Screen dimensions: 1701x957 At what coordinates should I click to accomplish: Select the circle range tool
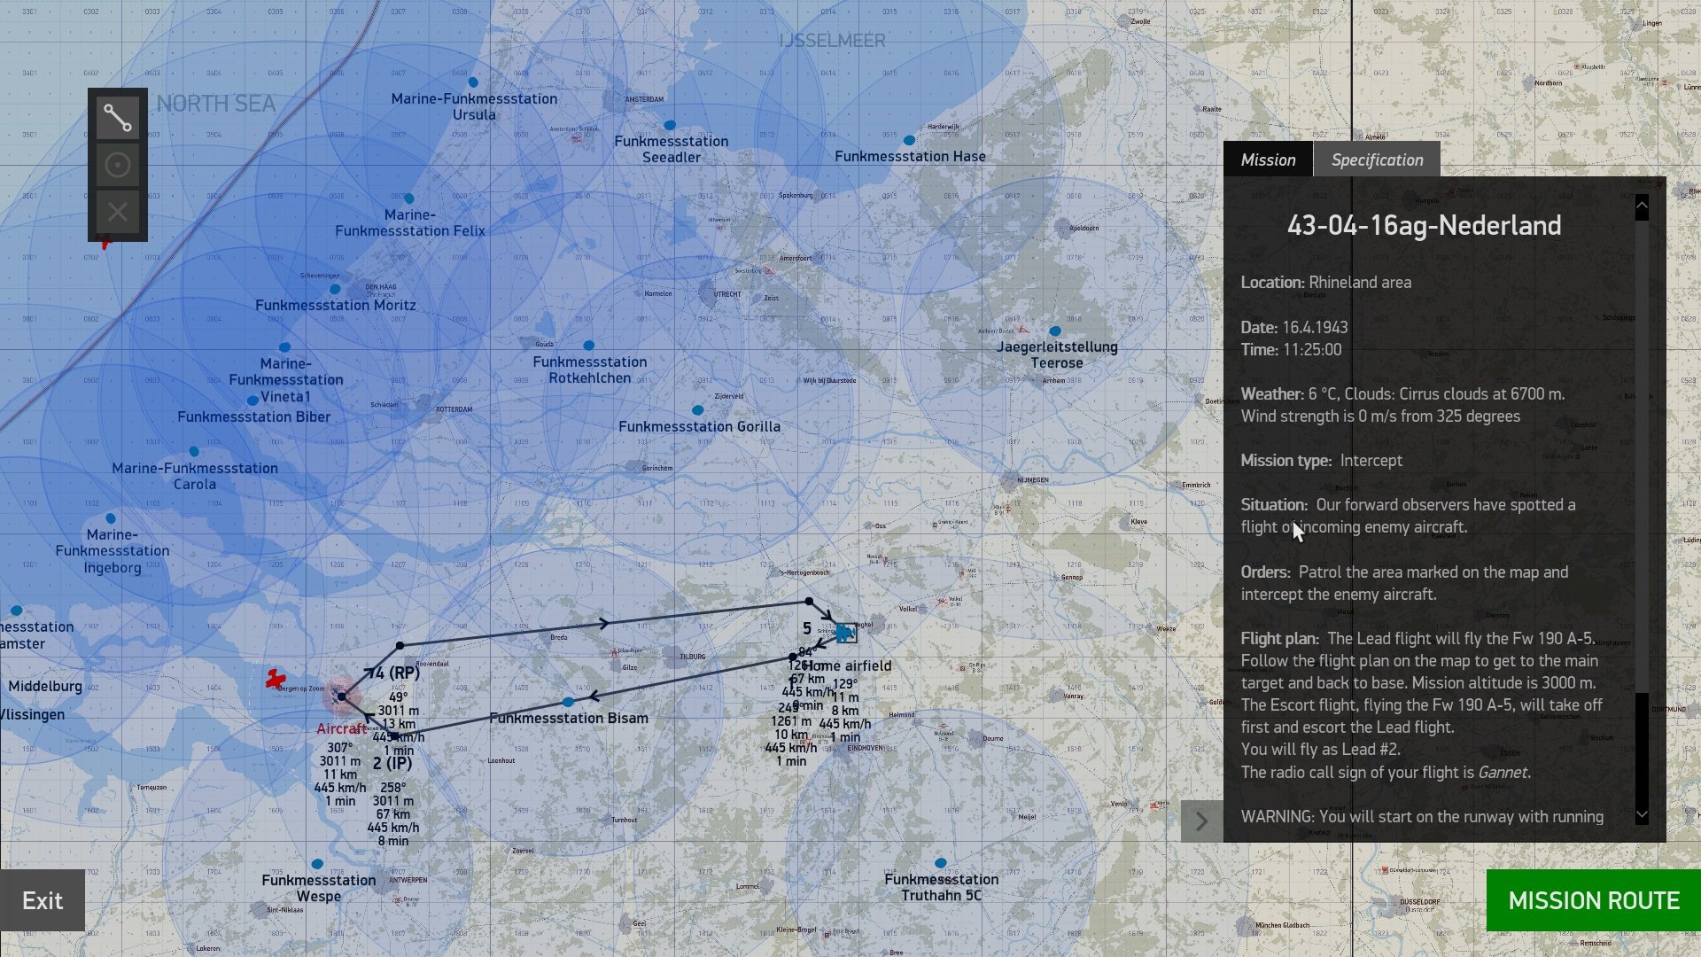[x=118, y=165]
